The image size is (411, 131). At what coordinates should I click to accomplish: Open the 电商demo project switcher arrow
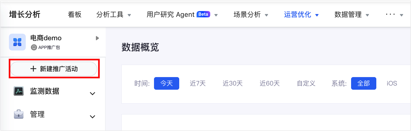[97, 38]
